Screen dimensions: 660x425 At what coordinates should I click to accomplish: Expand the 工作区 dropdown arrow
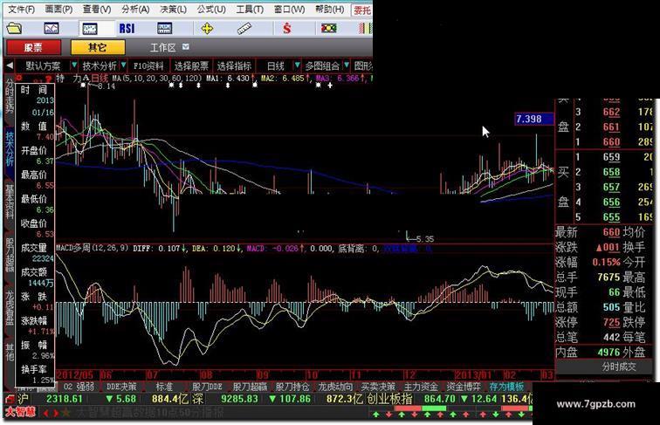click(186, 47)
